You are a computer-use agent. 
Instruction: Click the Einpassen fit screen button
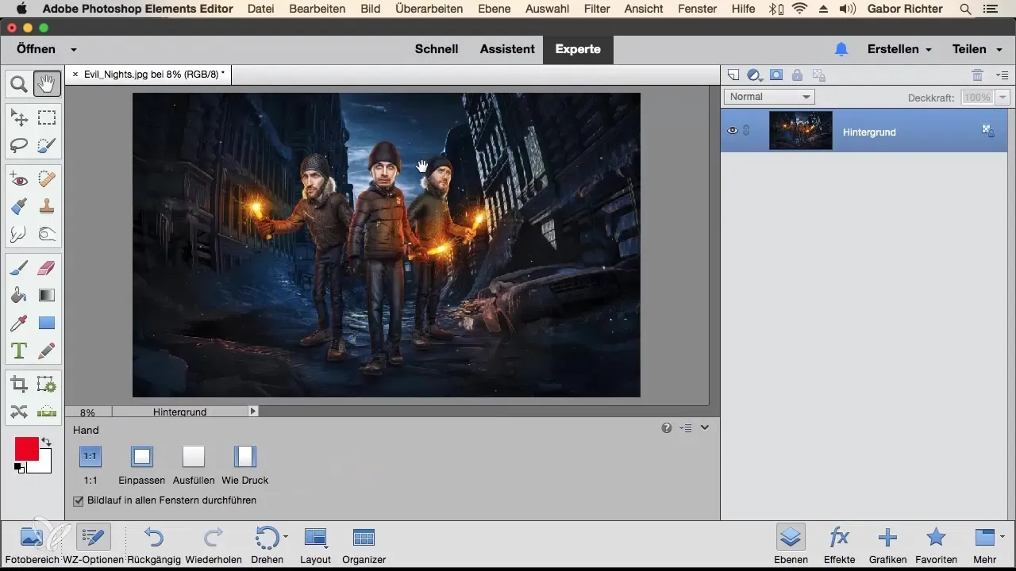click(x=142, y=465)
